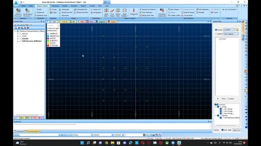Click the Optimum Grid declustering tool
261x146 pixels.
(41, 15)
